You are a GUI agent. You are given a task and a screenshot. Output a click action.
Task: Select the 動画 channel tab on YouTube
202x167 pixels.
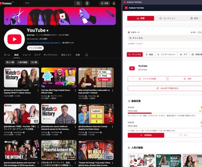pos(16,55)
